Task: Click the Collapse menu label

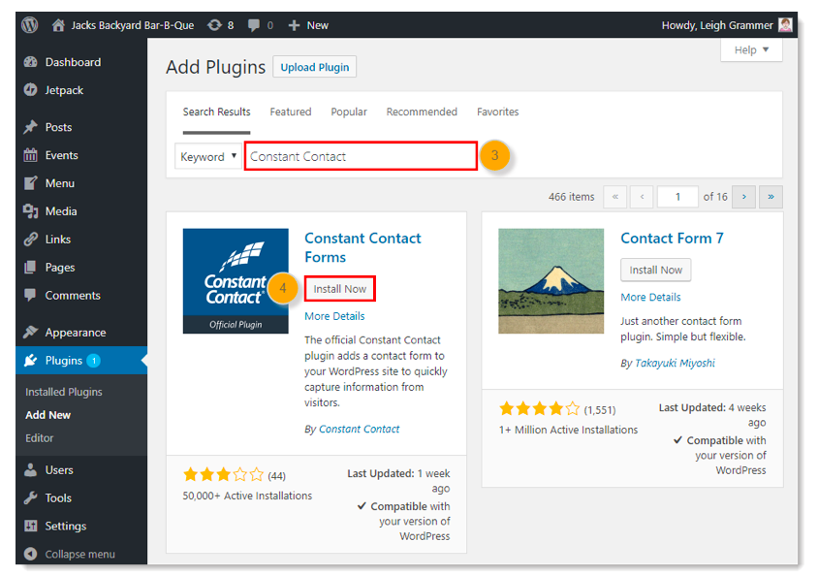Action: (x=79, y=554)
